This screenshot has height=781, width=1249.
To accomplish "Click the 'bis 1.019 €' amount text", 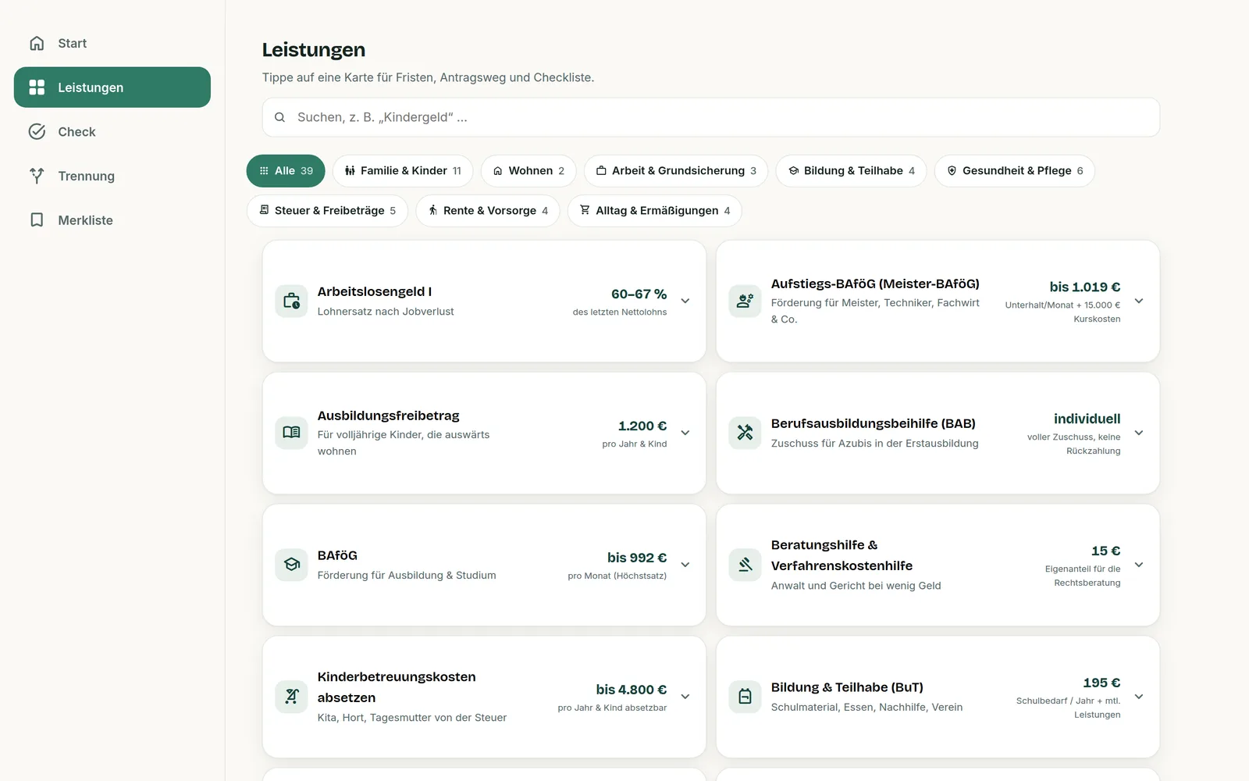I will pos(1085,287).
